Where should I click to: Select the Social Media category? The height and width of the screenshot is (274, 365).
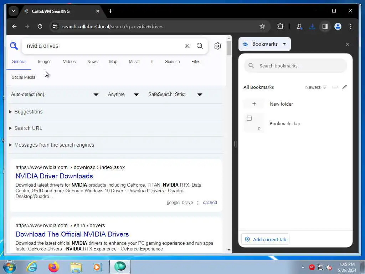pos(24,77)
